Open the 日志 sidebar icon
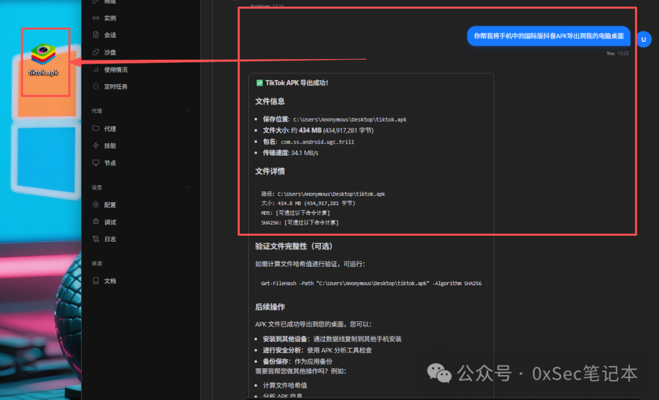 pos(96,239)
